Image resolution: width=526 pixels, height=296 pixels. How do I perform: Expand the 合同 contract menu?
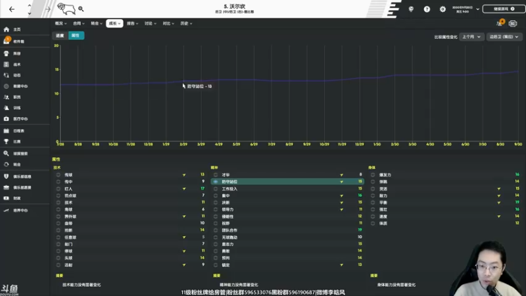[x=79, y=24]
